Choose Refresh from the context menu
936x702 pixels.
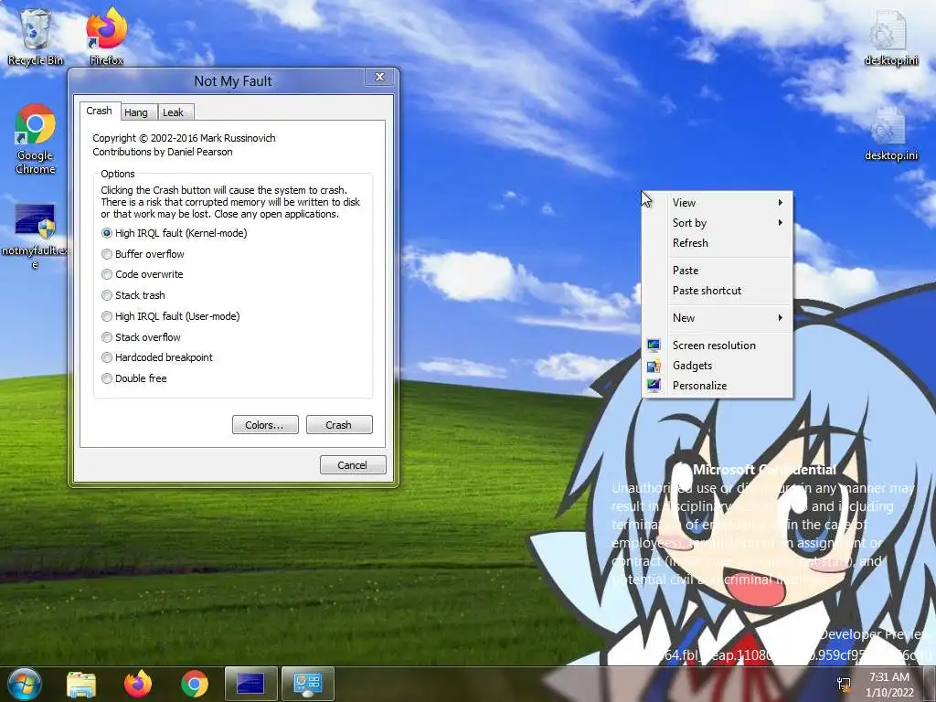click(x=717, y=243)
